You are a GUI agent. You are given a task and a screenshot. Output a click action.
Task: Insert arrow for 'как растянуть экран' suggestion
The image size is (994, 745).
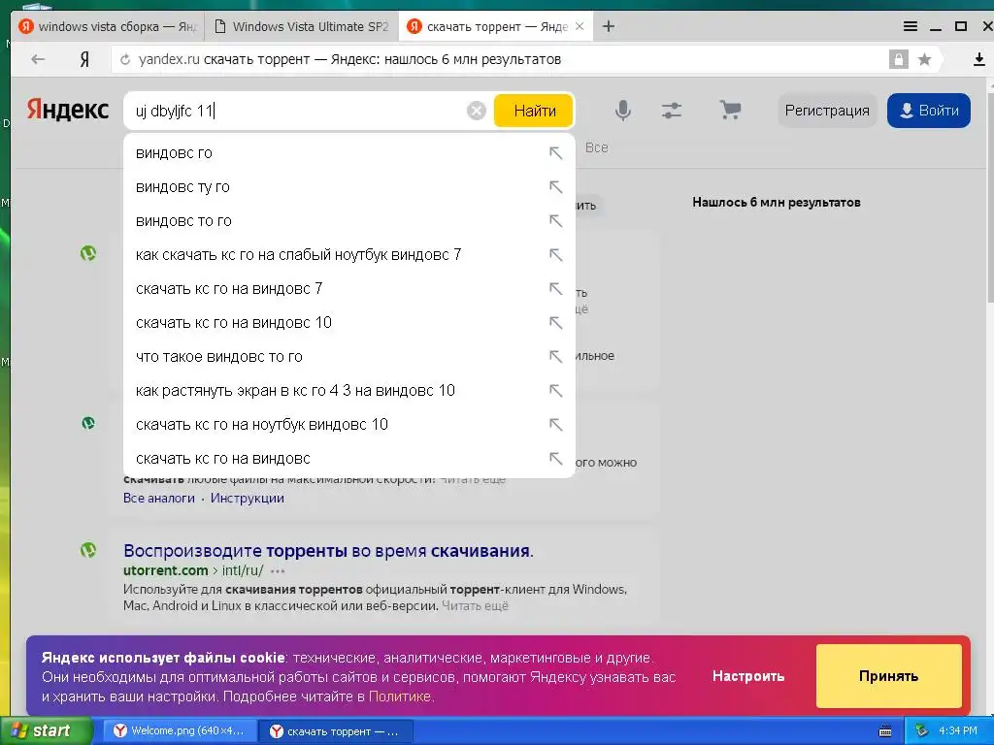555,390
